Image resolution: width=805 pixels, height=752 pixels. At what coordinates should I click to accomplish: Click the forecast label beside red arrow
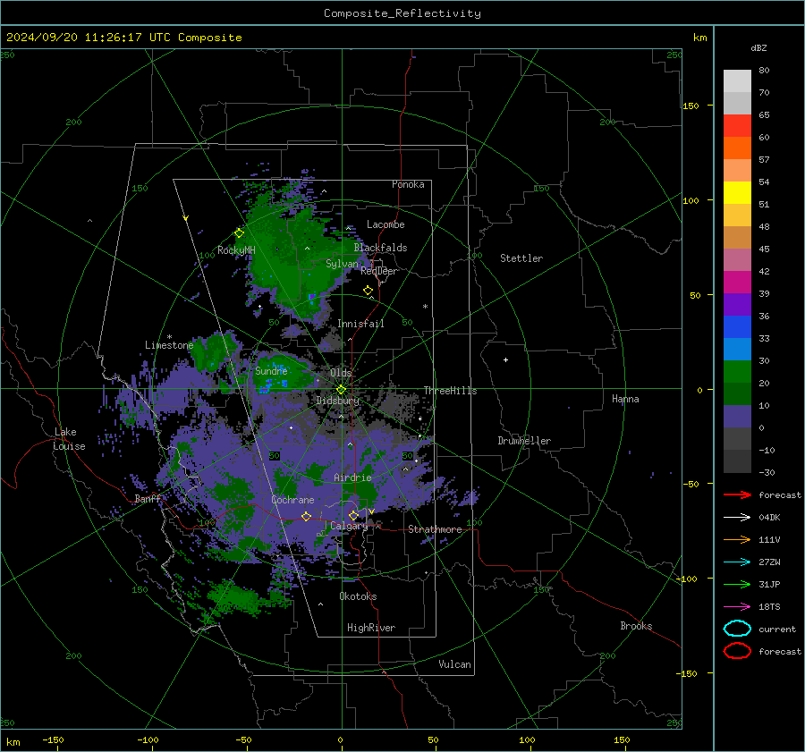780,495
